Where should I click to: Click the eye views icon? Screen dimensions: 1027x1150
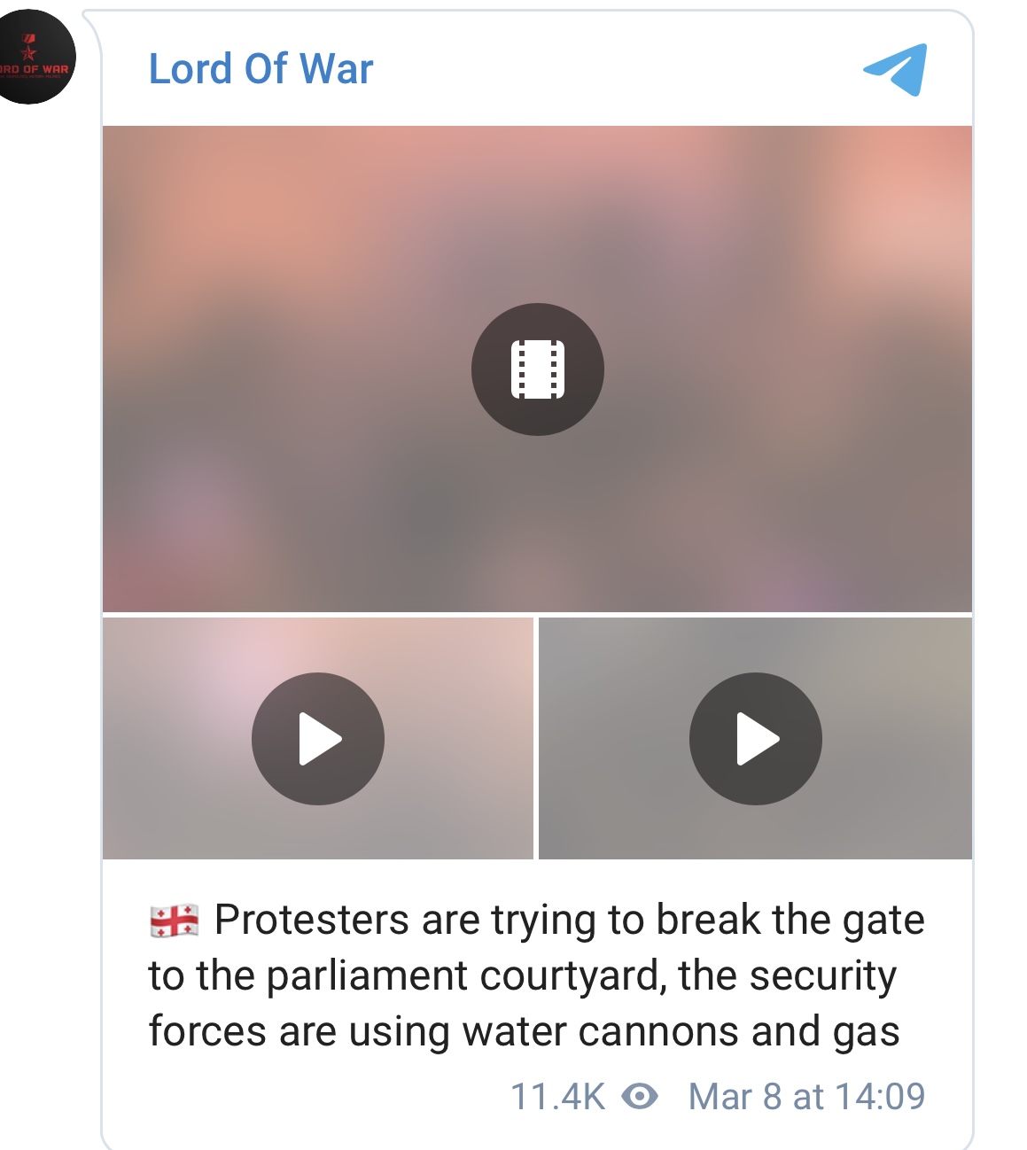pyautogui.click(x=640, y=1097)
